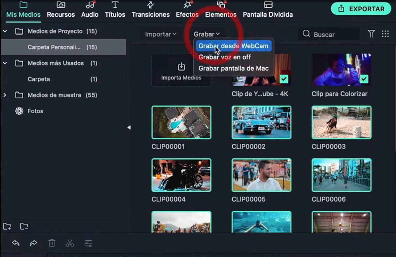The height and width of the screenshot is (257, 396).
Task: Click the redo arrow icon
Action: 33,243
